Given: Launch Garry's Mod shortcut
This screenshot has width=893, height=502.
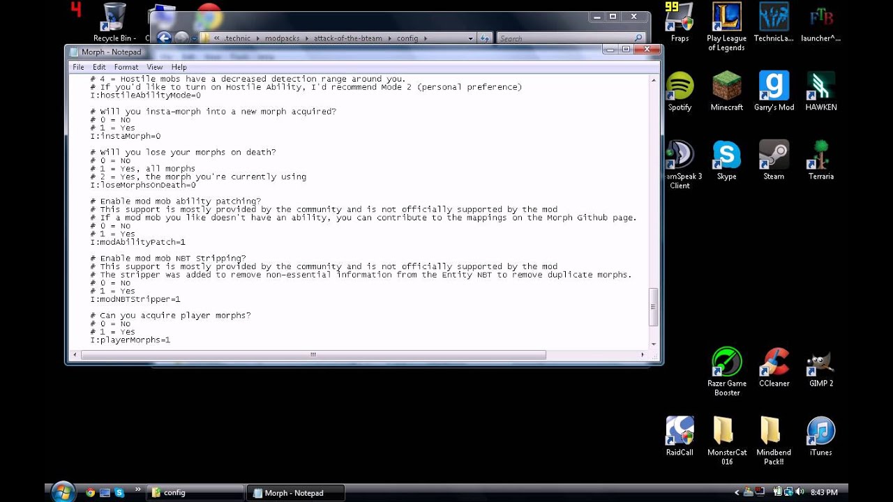Looking at the screenshot, I should coord(774,91).
